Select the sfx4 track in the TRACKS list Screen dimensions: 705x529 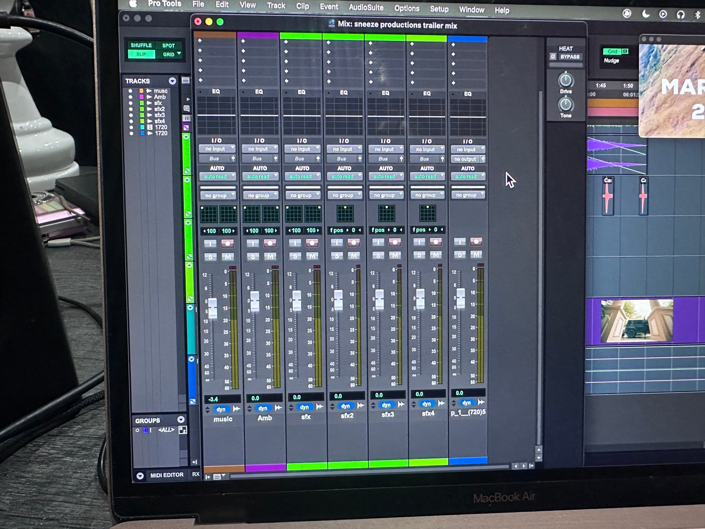[159, 121]
